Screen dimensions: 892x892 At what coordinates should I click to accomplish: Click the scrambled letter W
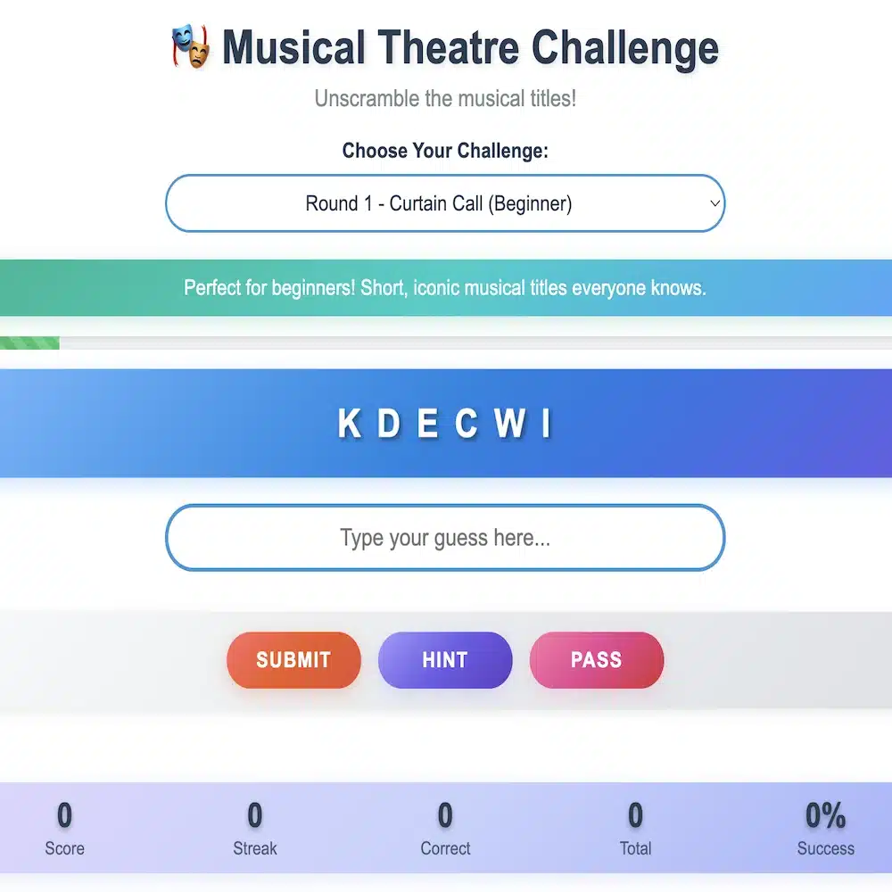coord(509,425)
